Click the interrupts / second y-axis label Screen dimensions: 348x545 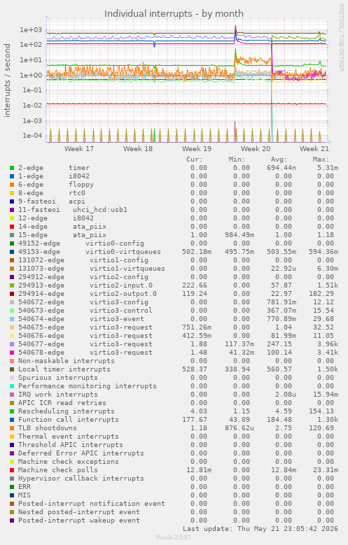pos(7,80)
